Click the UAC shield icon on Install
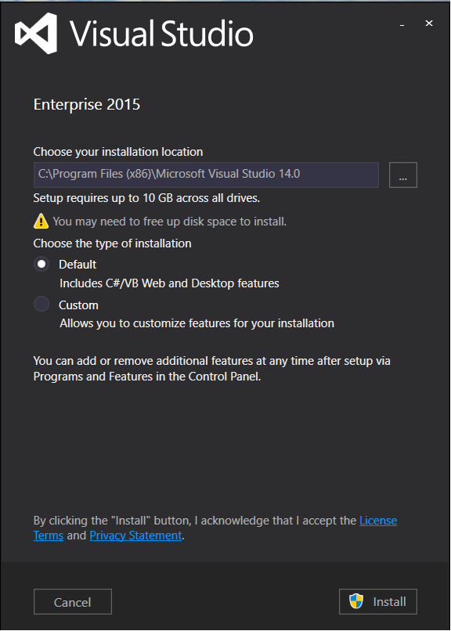Screen dimensions: 451x631 tap(356, 601)
